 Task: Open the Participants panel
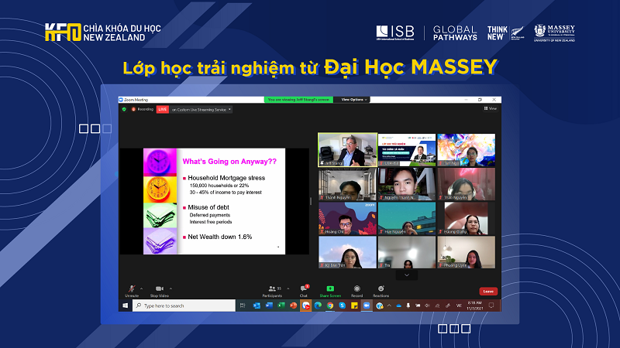click(x=273, y=292)
